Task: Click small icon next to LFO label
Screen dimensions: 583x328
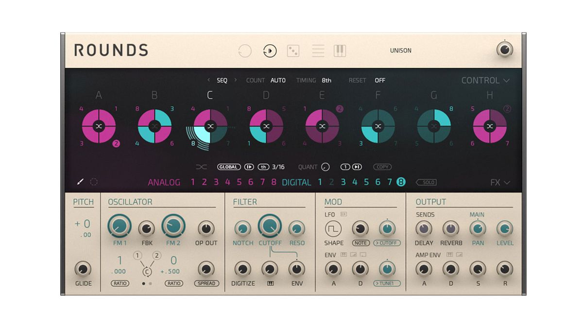Action: coord(344,214)
